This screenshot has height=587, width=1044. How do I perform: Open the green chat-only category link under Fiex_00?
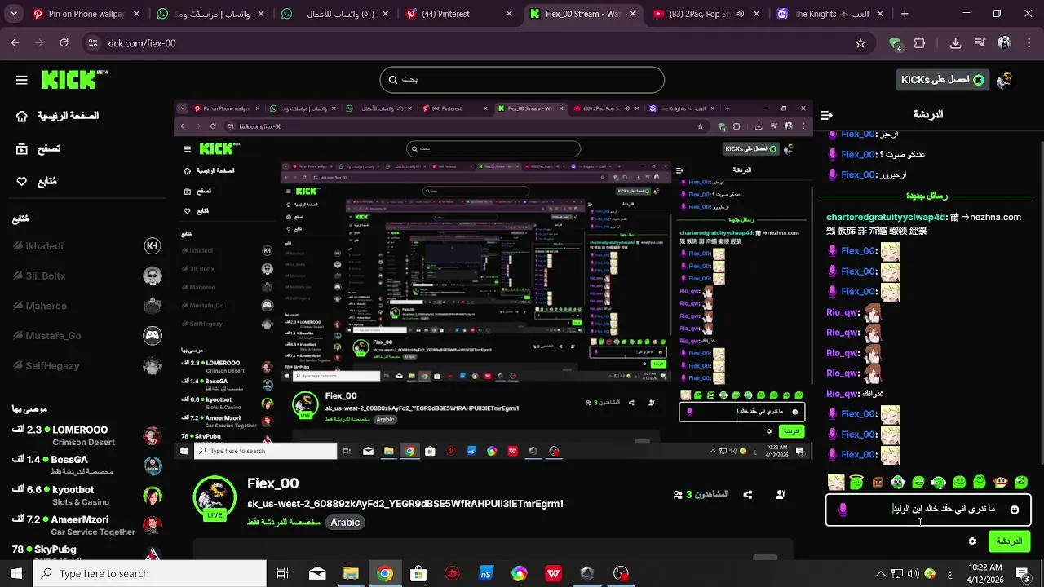pos(283,522)
